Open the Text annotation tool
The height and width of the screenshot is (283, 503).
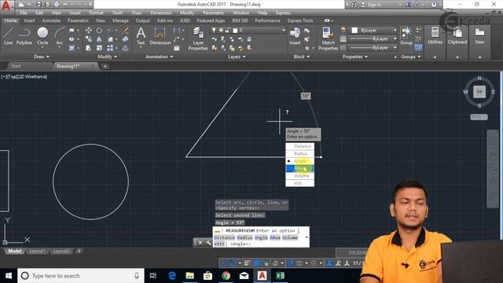tap(141, 36)
